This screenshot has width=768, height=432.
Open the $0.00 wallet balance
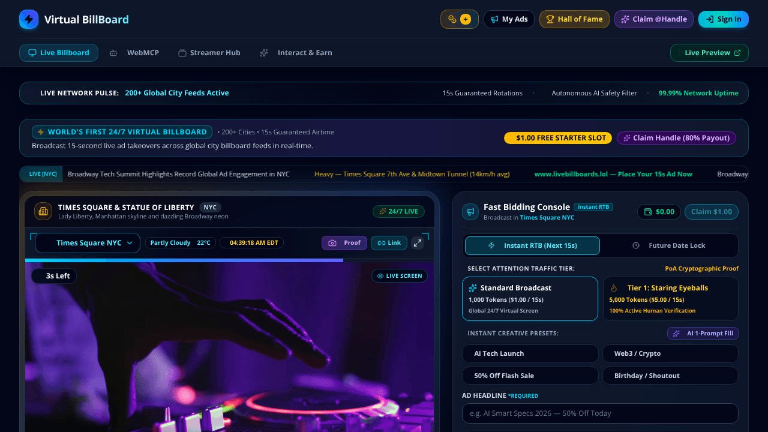[659, 212]
